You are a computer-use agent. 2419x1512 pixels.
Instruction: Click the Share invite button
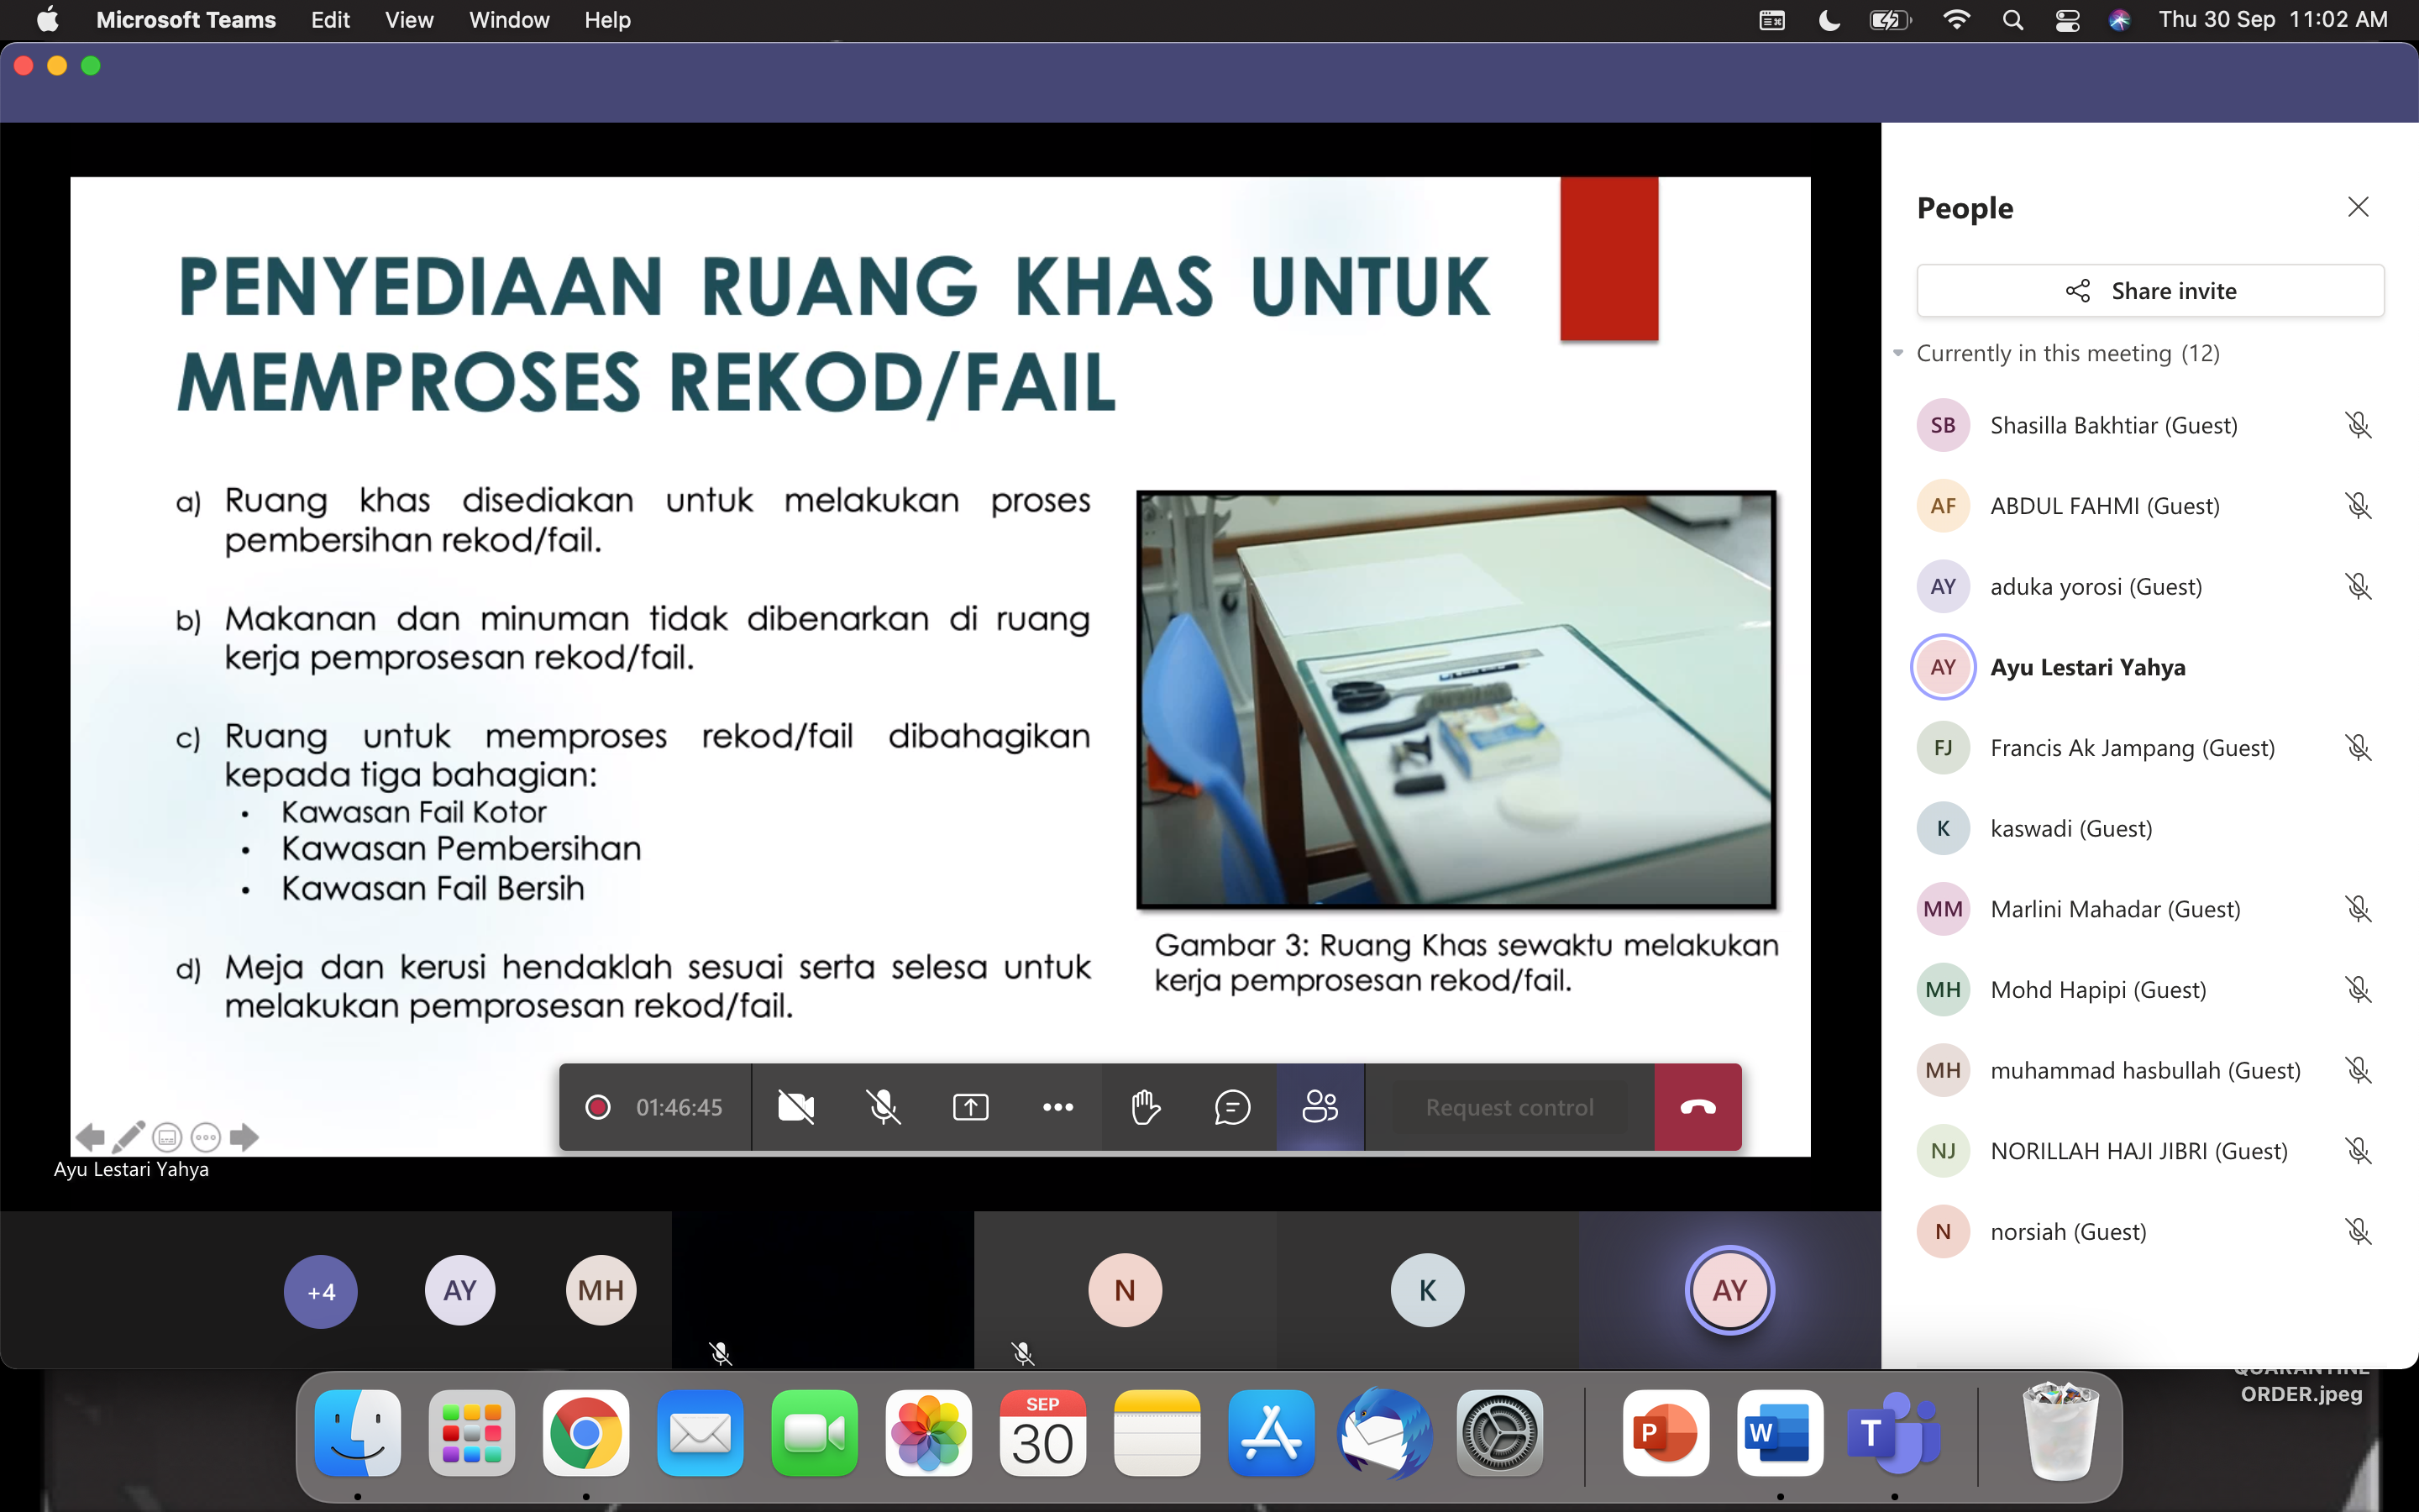(2150, 291)
